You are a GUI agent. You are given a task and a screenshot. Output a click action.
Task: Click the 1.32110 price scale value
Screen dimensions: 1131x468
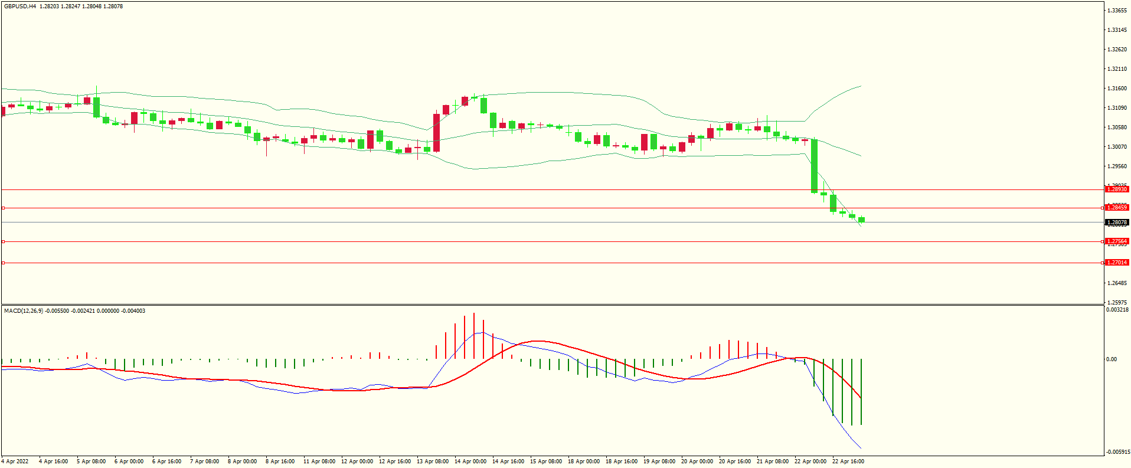pos(1117,69)
